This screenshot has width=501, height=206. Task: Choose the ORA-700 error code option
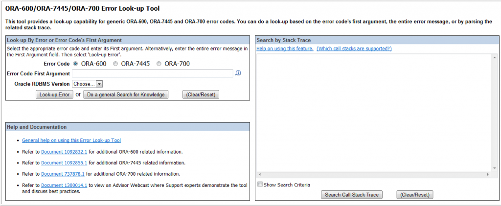(x=159, y=64)
